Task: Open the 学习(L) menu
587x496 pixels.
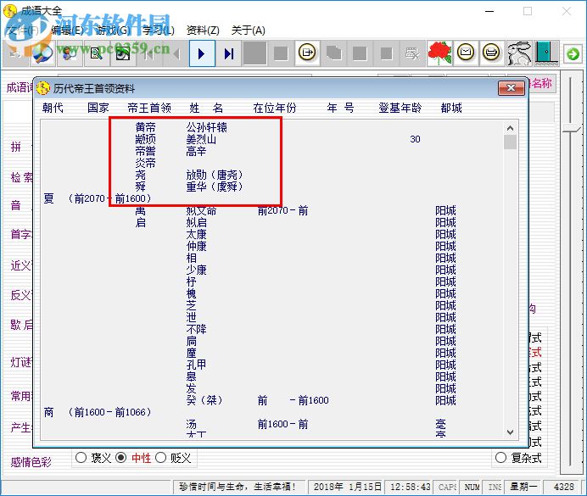Action: tap(159, 31)
